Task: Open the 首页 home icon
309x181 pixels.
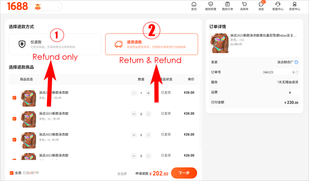Action: click(194, 6)
